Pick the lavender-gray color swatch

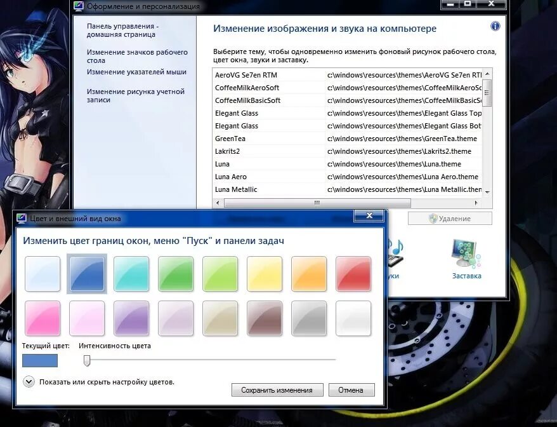click(176, 318)
